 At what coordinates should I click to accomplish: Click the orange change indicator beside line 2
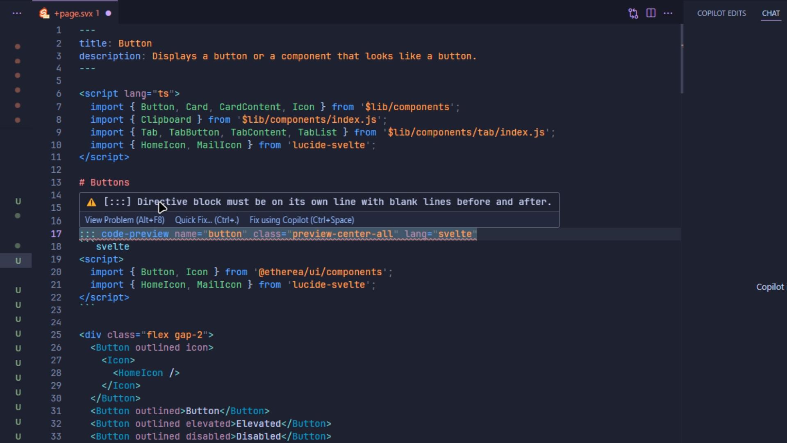[18, 47]
